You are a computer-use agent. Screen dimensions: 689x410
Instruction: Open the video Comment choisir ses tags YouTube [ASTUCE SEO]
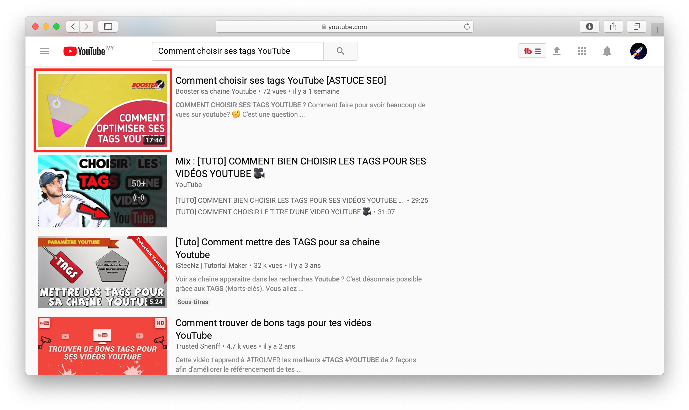click(281, 80)
